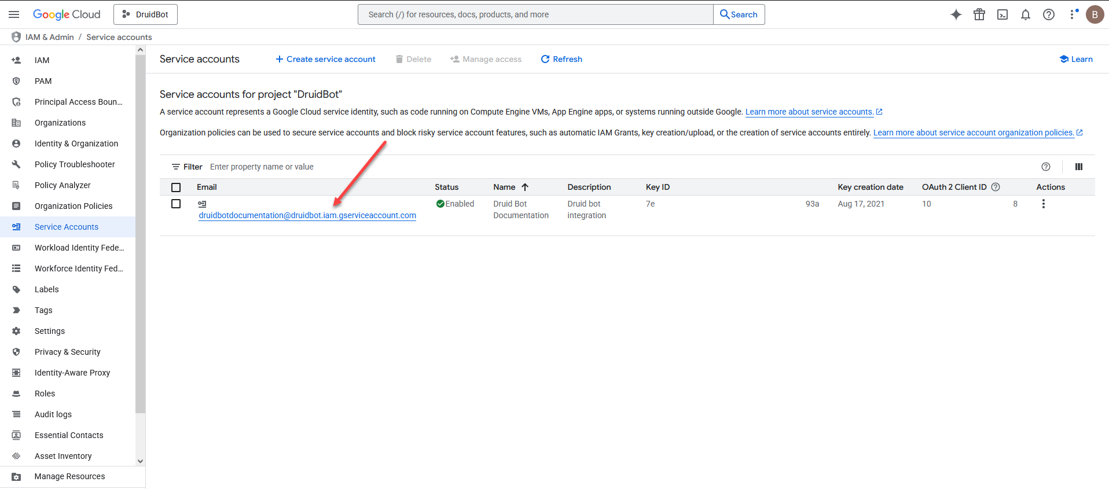This screenshot has width=1109, height=489.
Task: Click the Google Cloud logo
Action: 67,14
